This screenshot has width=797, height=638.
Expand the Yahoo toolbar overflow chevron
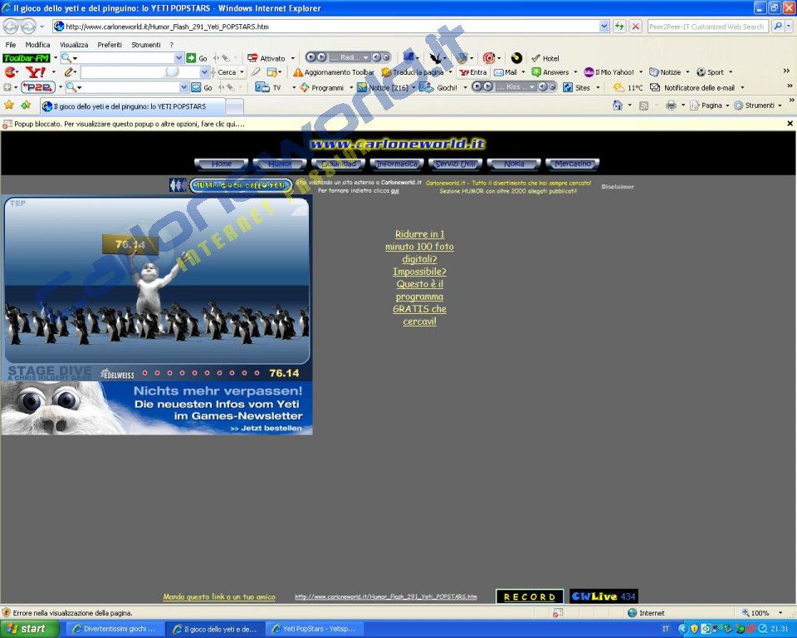coord(786,71)
